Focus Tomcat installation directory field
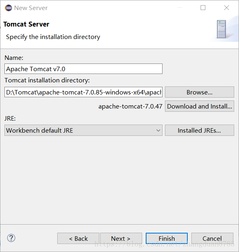The width and height of the screenshot is (239, 252). pyautogui.click(x=83, y=92)
